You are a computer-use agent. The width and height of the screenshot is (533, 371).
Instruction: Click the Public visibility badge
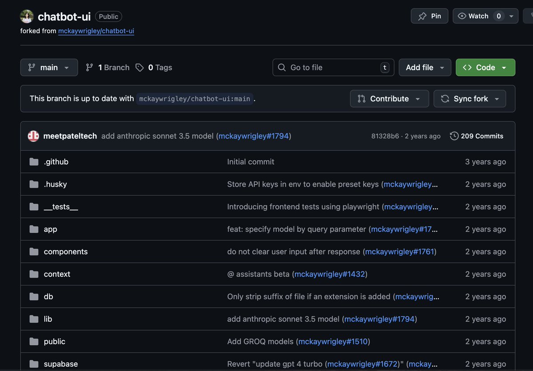tap(108, 16)
